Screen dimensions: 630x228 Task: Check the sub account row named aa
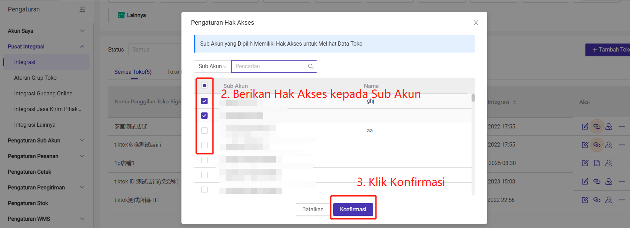[204, 131]
